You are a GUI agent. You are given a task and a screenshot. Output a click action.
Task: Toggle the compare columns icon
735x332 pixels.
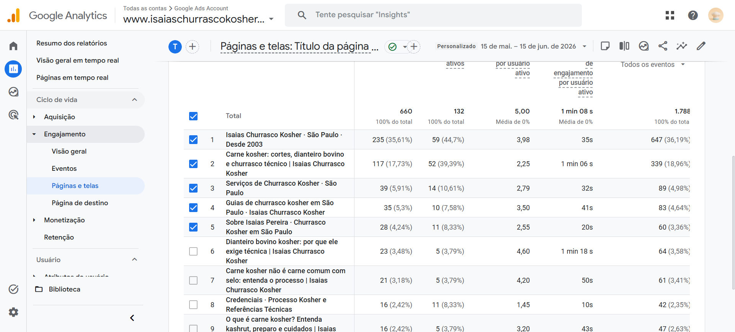[624, 46]
